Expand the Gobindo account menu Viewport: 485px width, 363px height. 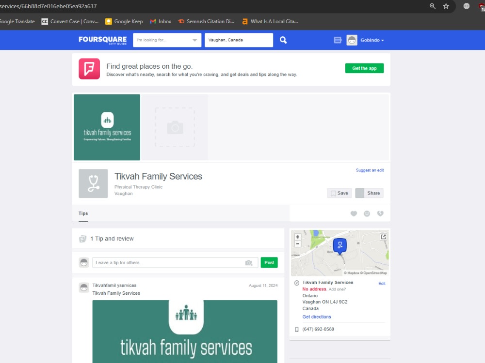372,40
